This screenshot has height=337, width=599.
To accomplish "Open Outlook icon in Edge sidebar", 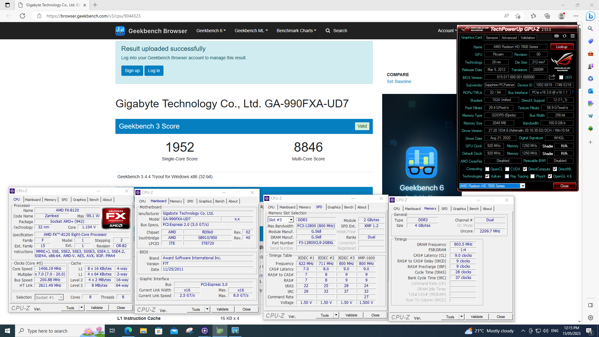I will click(x=590, y=91).
